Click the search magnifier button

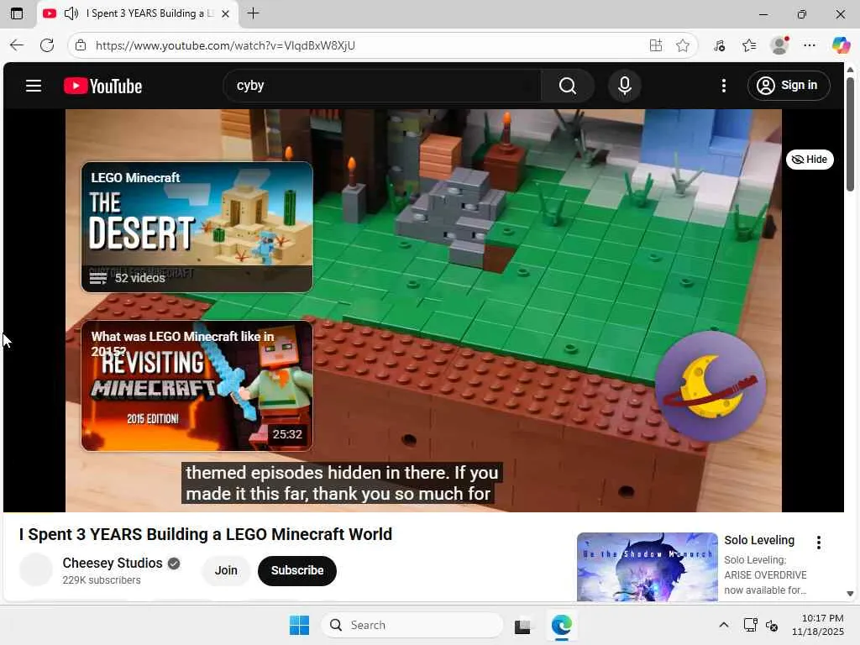click(567, 86)
